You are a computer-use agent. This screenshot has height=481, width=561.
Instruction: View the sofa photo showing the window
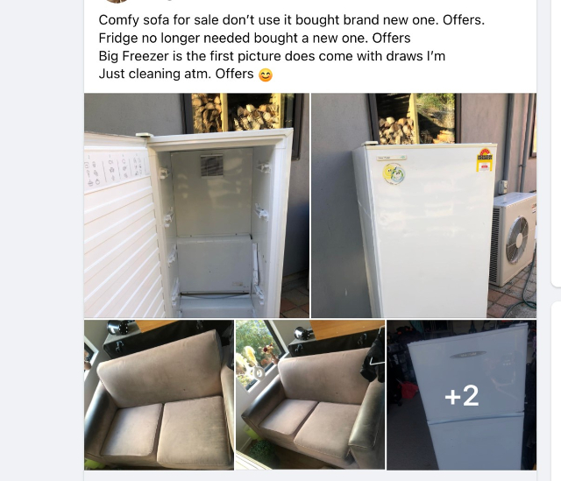coord(310,395)
